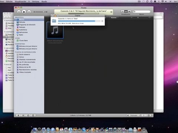Open the Ordenador speaker dropdown

pyautogui.click(x=133, y=115)
